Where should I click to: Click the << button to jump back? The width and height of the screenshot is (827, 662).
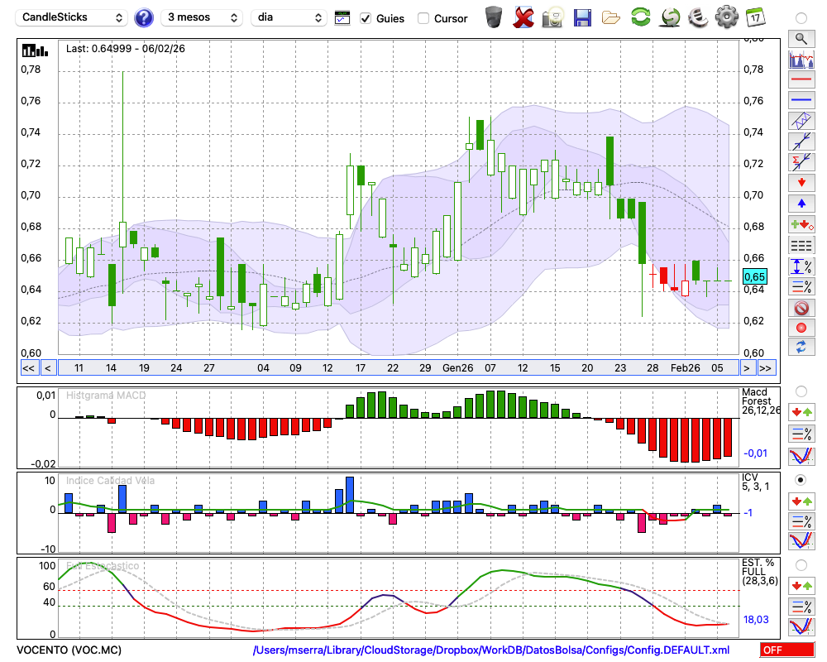pyautogui.click(x=28, y=368)
